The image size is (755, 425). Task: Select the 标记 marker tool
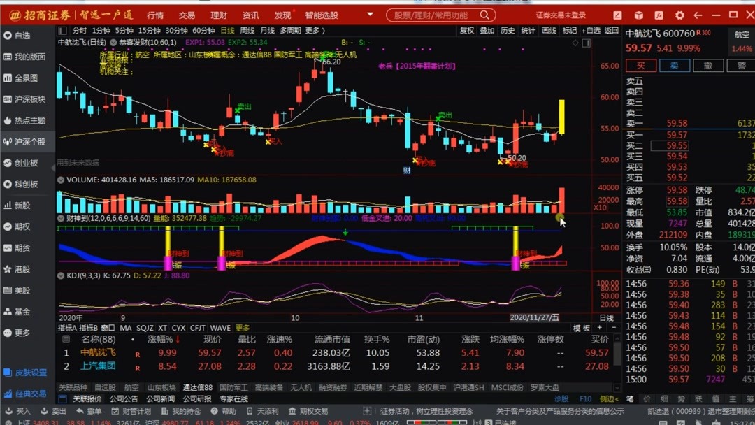coord(569,30)
